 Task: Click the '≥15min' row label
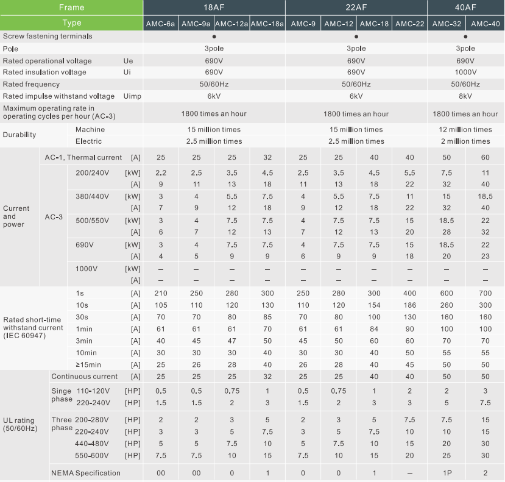pyautogui.click(x=88, y=365)
